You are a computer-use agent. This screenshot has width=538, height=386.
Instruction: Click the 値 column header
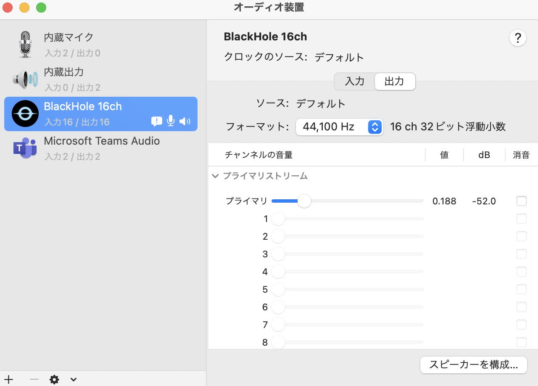444,155
